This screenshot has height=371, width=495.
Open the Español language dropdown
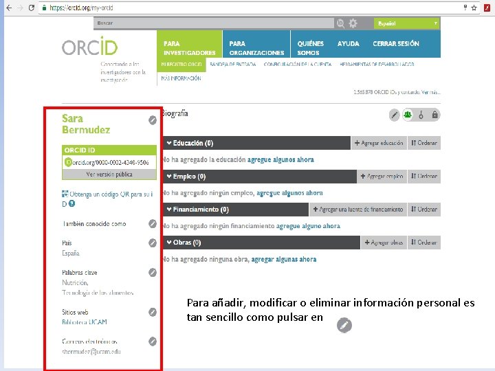click(x=407, y=23)
